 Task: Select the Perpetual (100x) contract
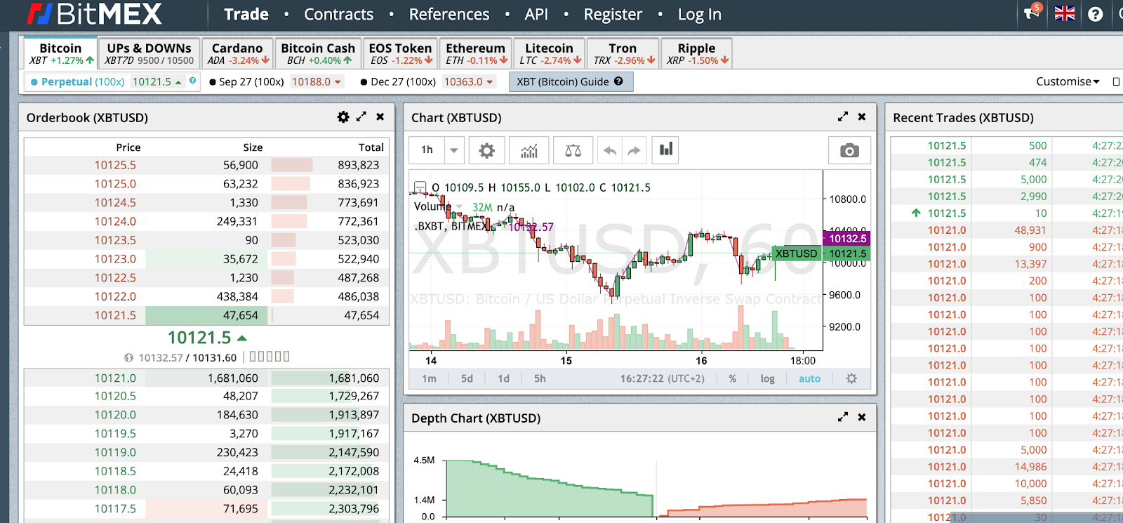pyautogui.click(x=78, y=82)
